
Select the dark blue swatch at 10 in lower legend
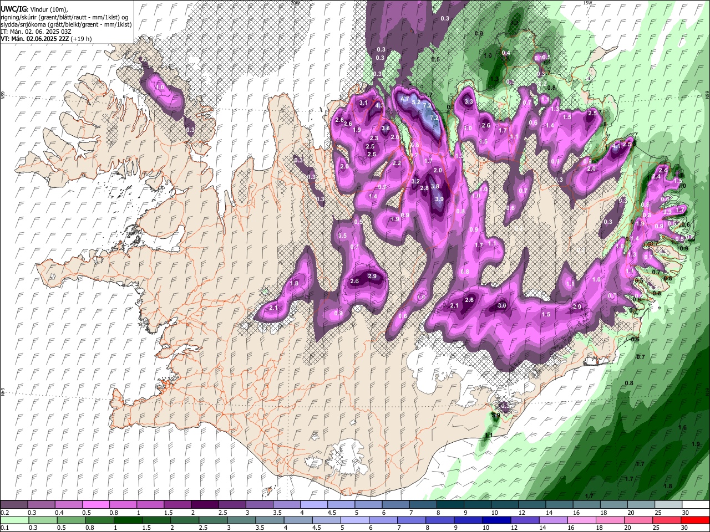tap(496, 520)
